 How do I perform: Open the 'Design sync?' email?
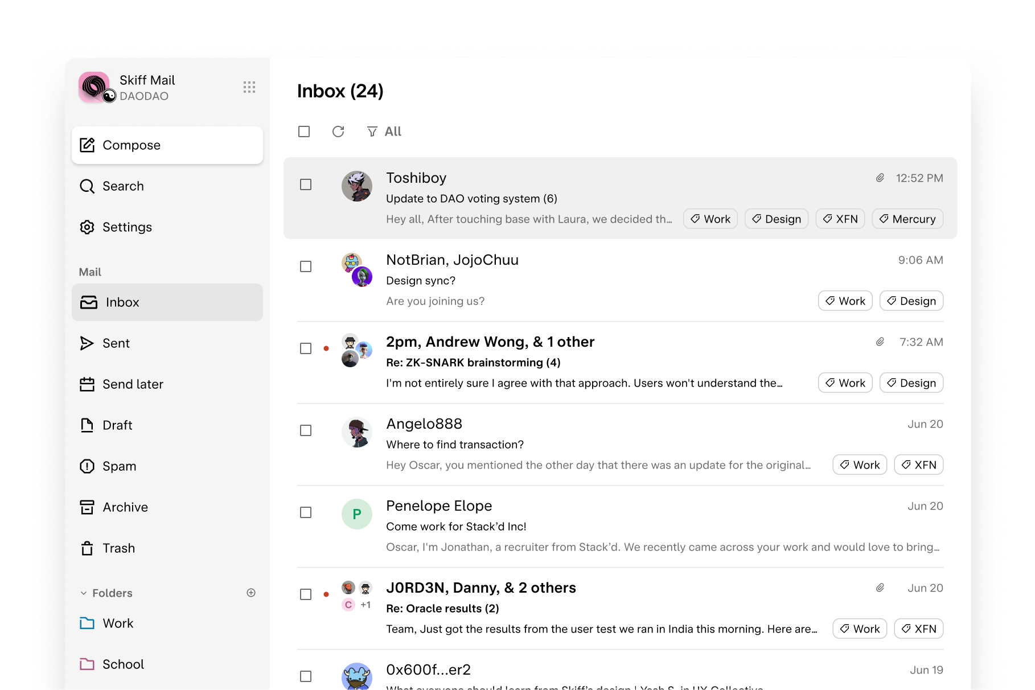click(620, 280)
